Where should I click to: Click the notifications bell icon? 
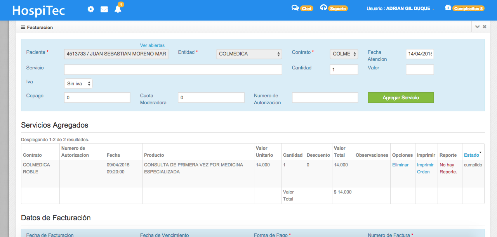[118, 9]
